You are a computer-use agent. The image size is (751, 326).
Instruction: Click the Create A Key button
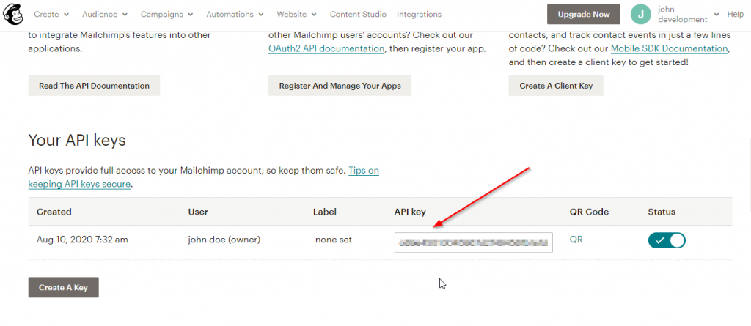click(x=63, y=287)
